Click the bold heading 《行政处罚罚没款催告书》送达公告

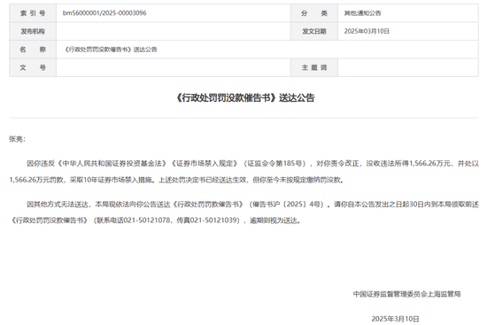[x=244, y=98]
